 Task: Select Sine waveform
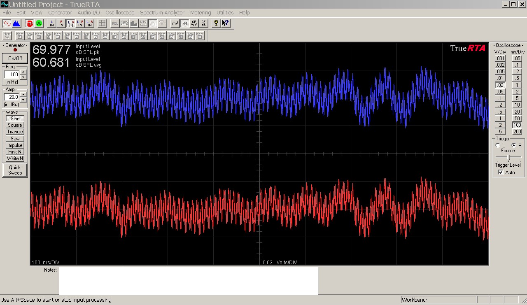coord(15,119)
